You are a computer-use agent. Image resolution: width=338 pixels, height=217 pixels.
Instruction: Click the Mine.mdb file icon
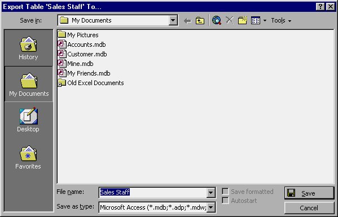tap(62, 63)
